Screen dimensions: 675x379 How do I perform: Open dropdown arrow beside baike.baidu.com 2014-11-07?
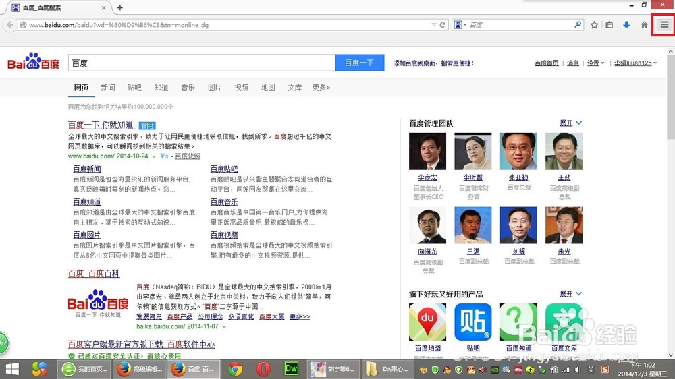224,327
